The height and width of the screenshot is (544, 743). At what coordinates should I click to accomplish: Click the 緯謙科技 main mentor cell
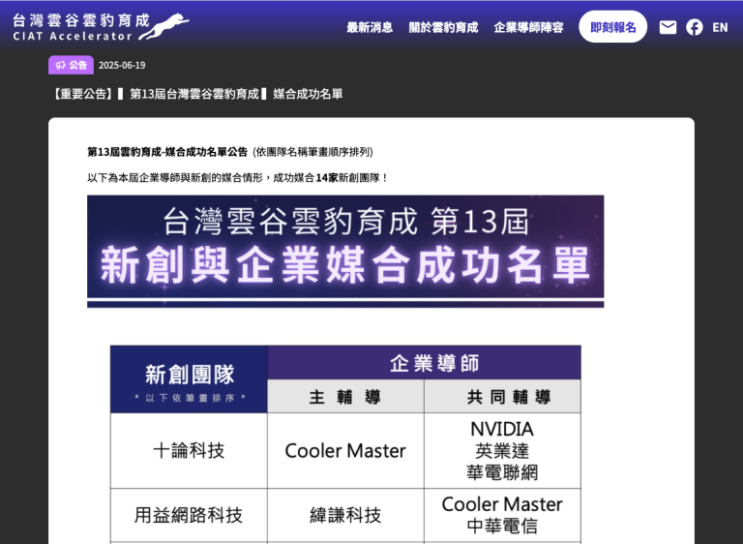click(x=345, y=515)
